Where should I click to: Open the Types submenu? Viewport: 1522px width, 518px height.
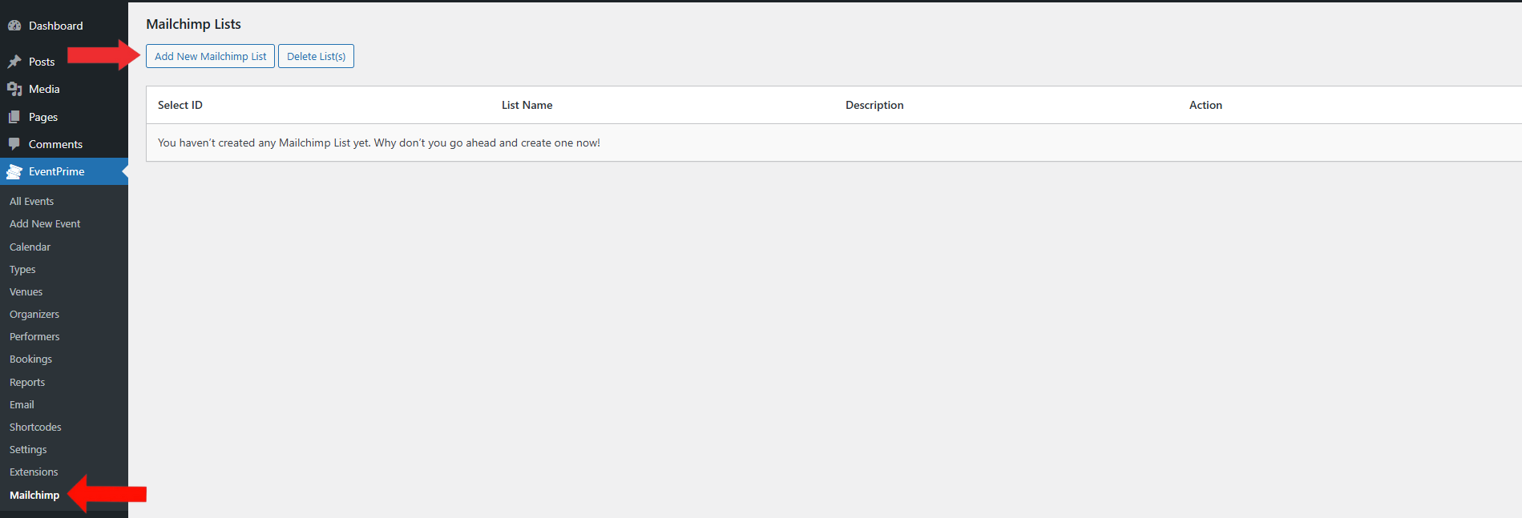coord(22,269)
